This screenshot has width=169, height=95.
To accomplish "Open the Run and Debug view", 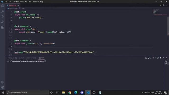I will point(3,22).
